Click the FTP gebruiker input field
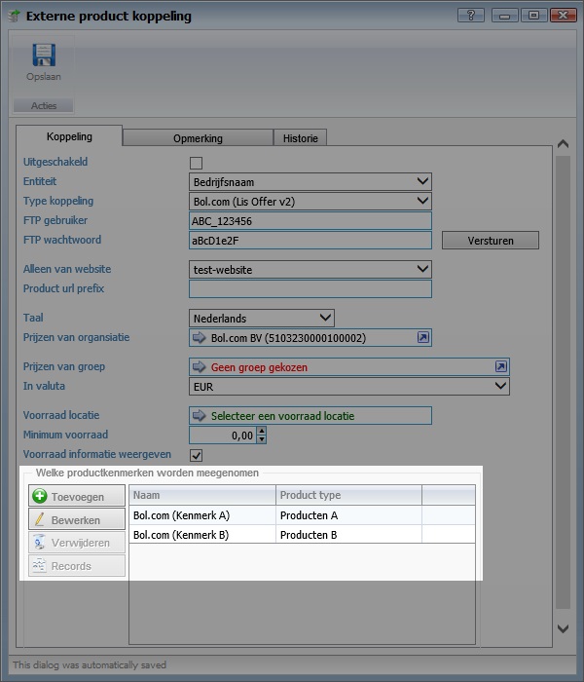The image size is (584, 682). [310, 221]
